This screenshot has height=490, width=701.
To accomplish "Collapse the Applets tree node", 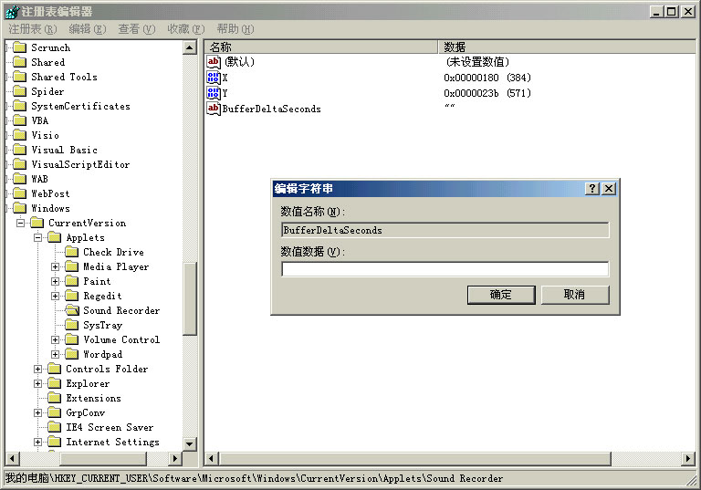I will pyautogui.click(x=38, y=237).
